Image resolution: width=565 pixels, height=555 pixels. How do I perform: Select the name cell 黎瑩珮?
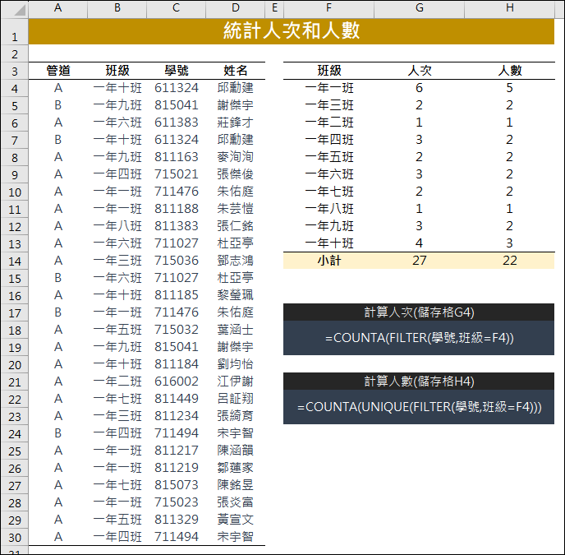tap(236, 295)
